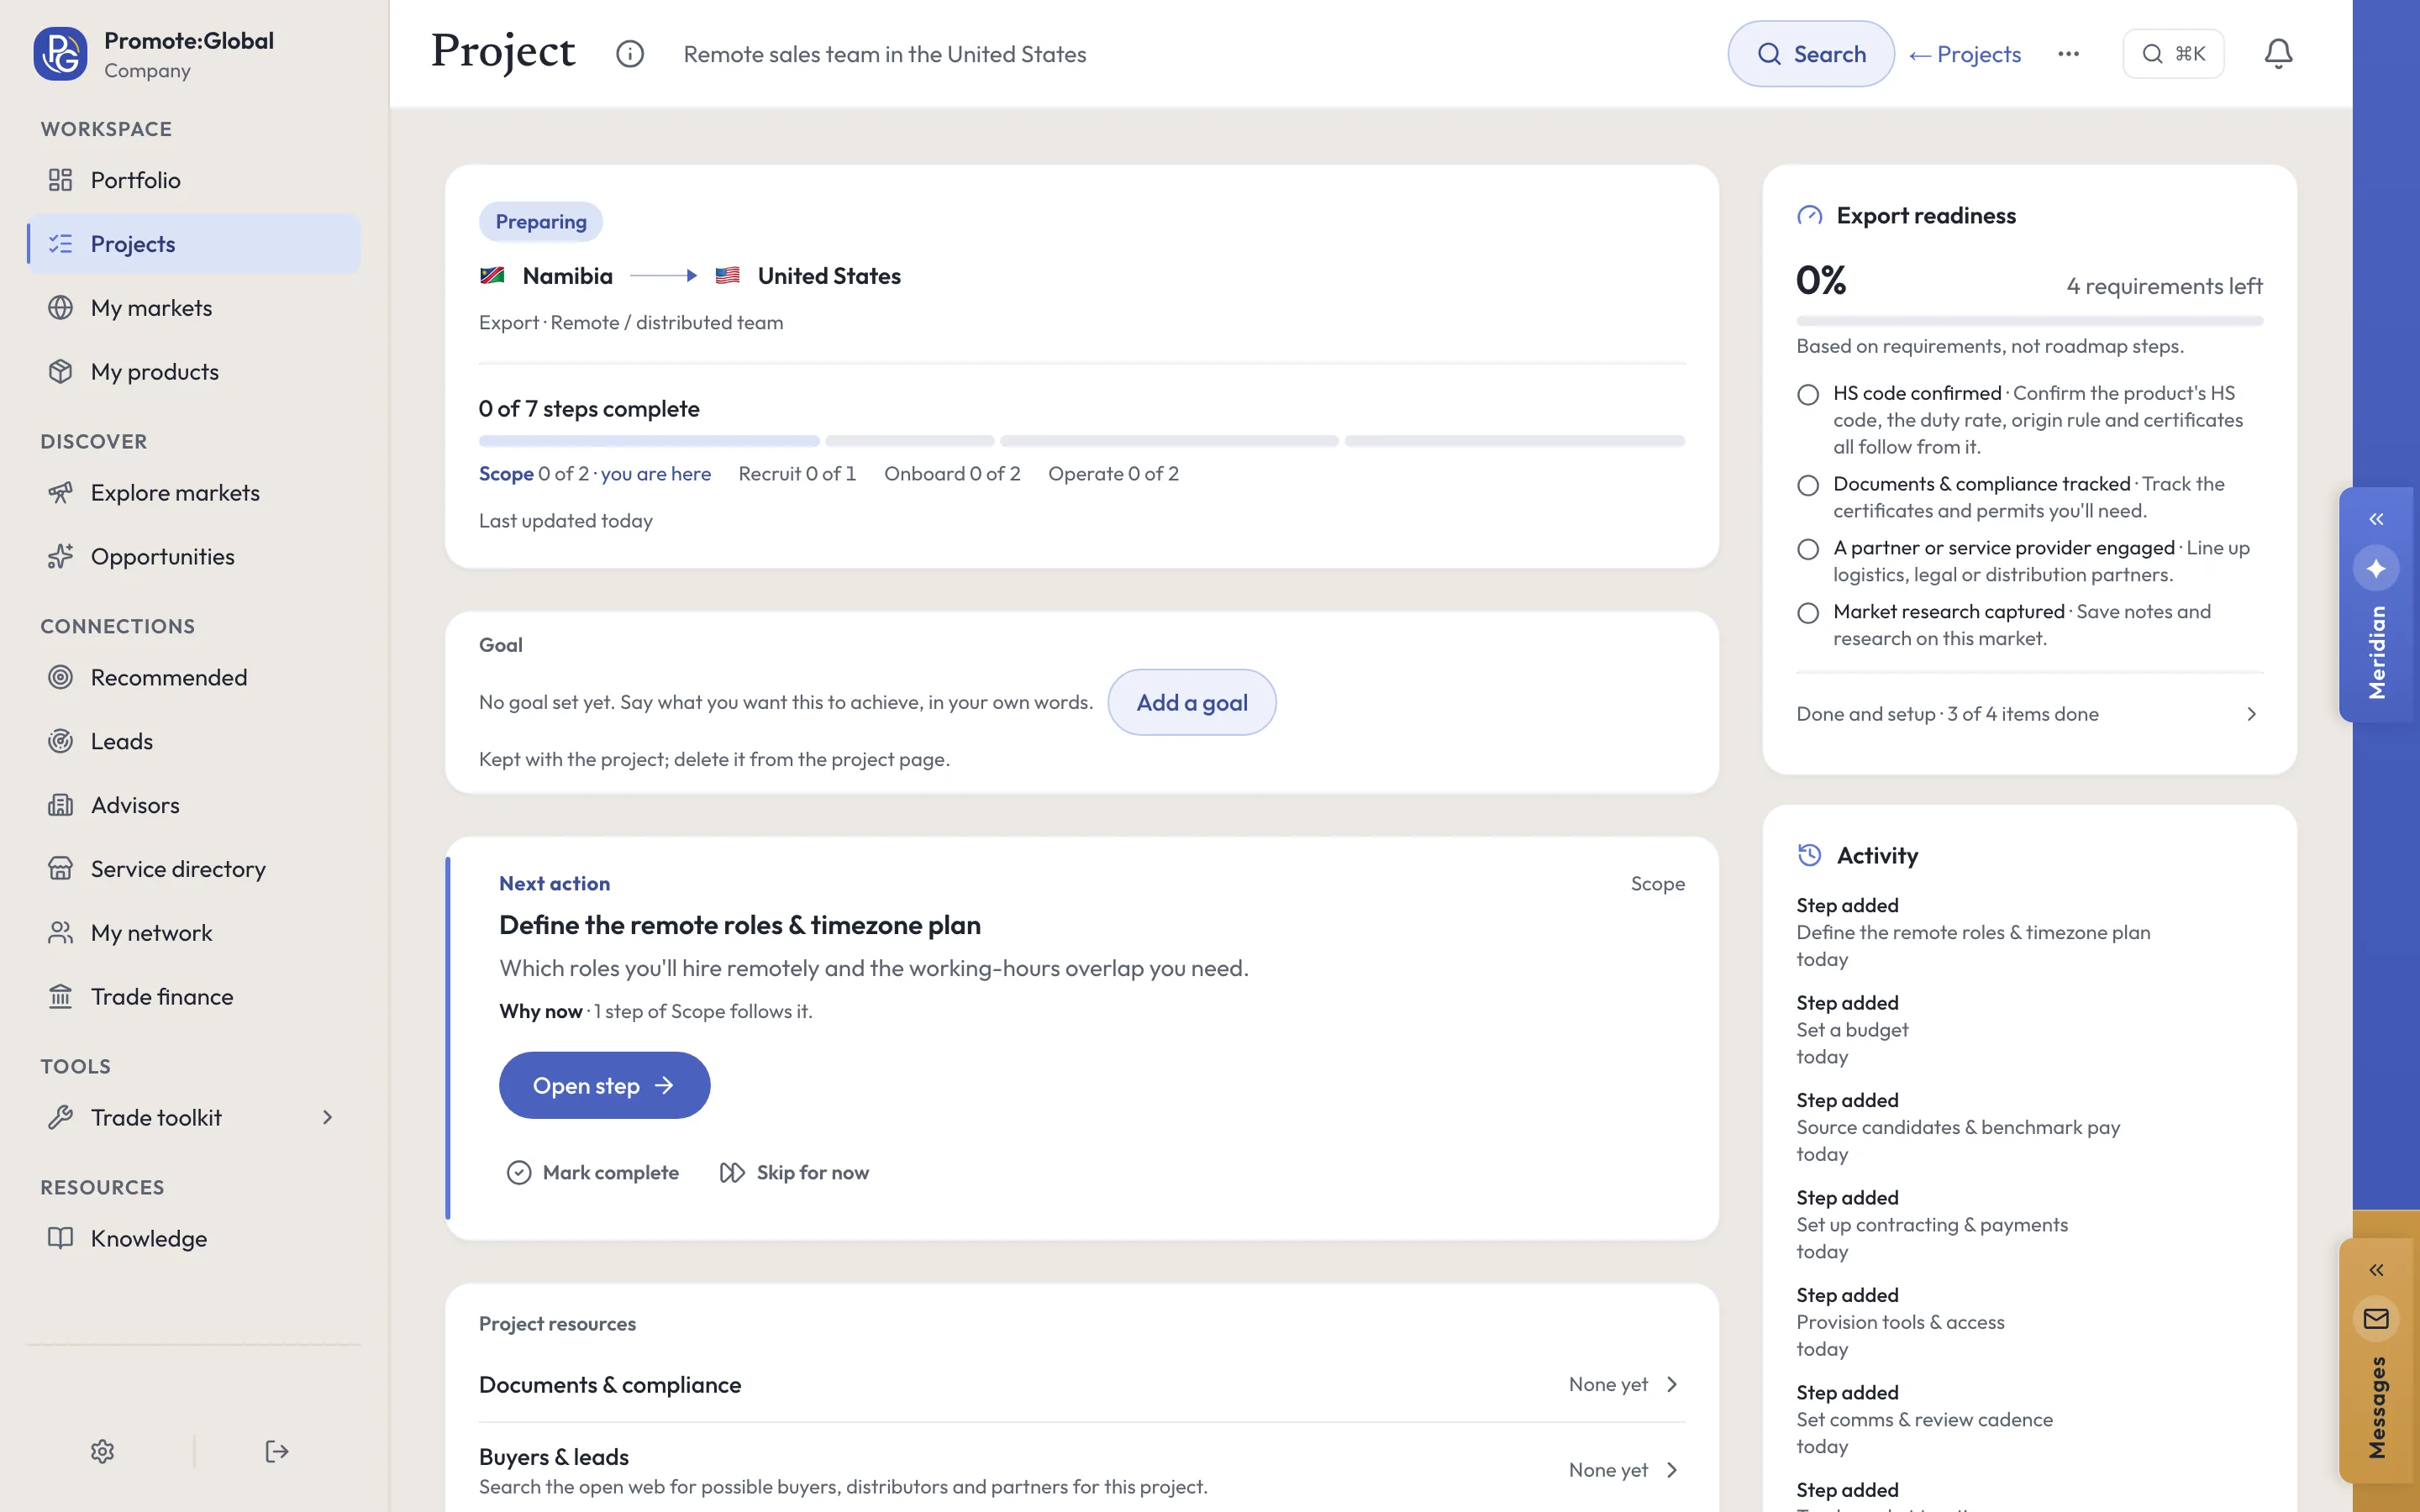This screenshot has width=2420, height=1512.
Task: Tick Market research captured circle
Action: point(1807,613)
